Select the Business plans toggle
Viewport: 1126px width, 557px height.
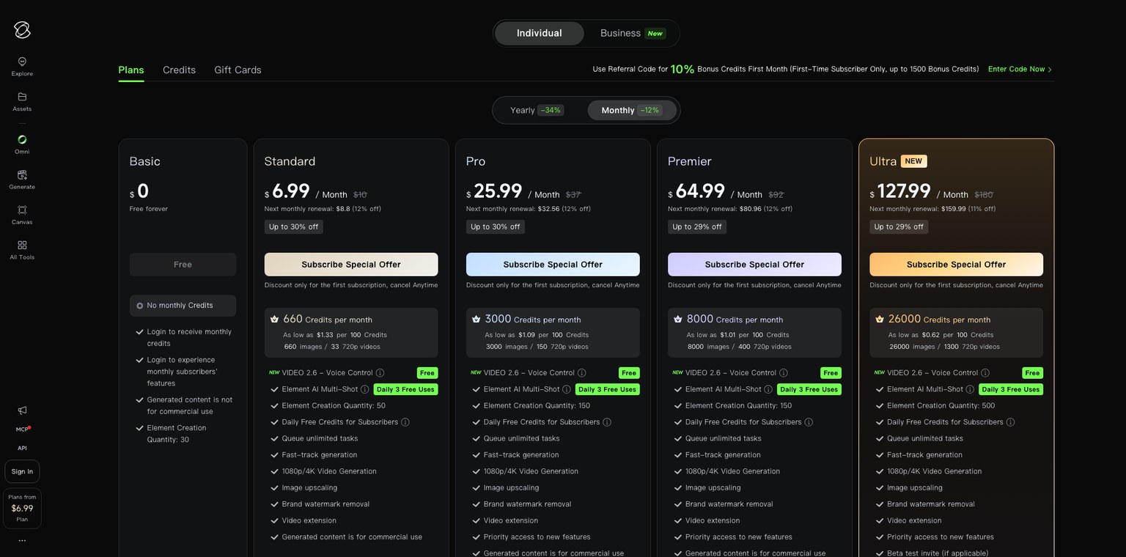[631, 33]
